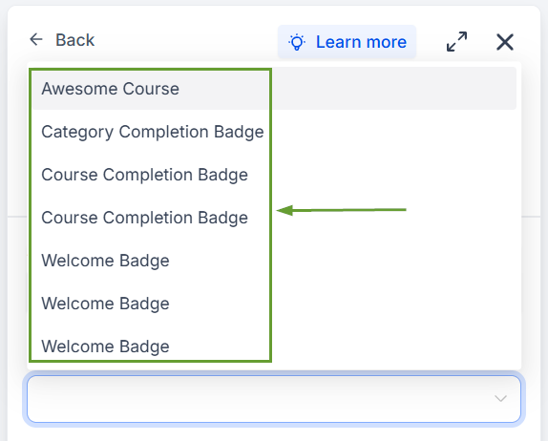548x441 pixels.
Task: Click the gray backdrop above the panel
Action: tap(274, 3)
